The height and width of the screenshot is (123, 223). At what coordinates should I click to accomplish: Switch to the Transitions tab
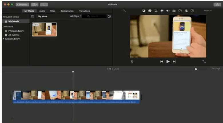[x=84, y=11]
